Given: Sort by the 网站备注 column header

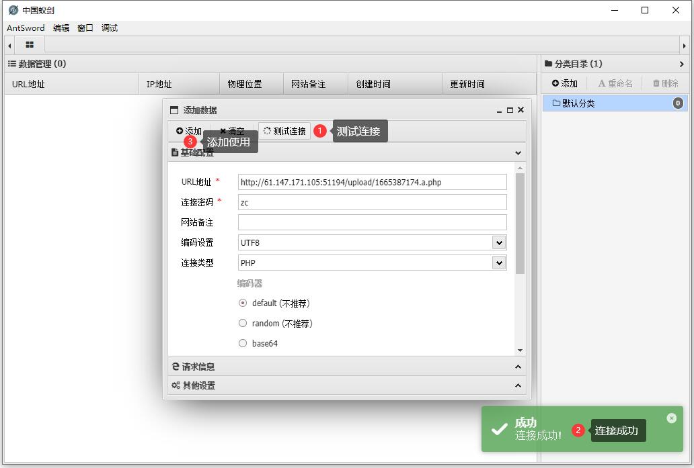Looking at the screenshot, I should 315,84.
